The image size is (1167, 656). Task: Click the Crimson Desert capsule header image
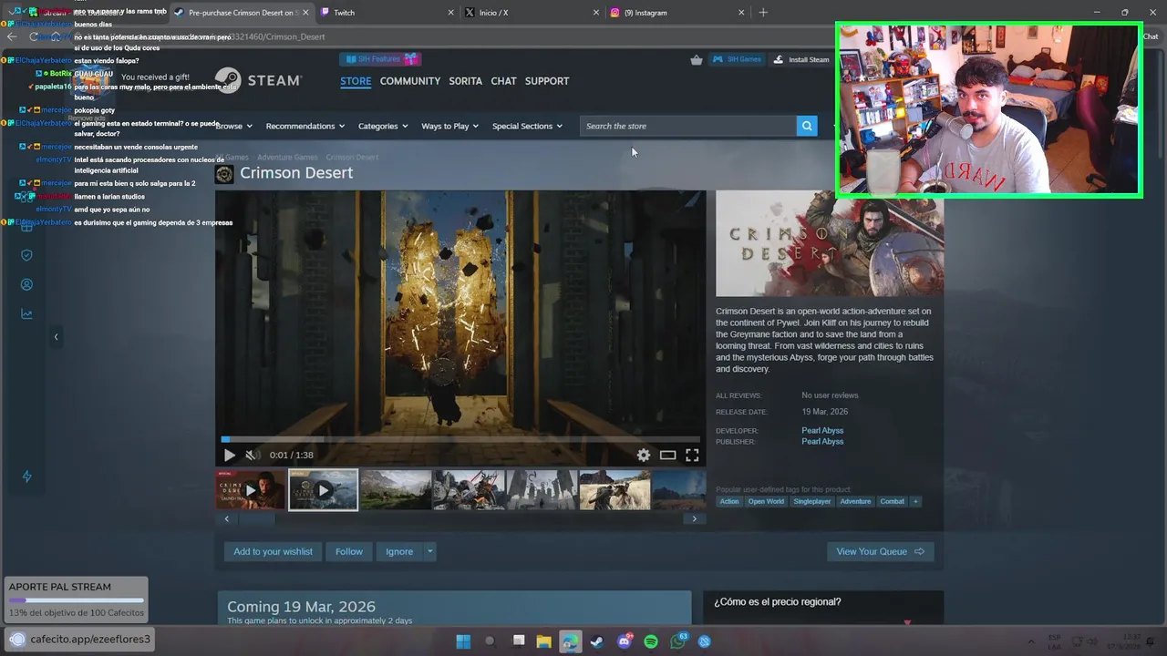(830, 243)
